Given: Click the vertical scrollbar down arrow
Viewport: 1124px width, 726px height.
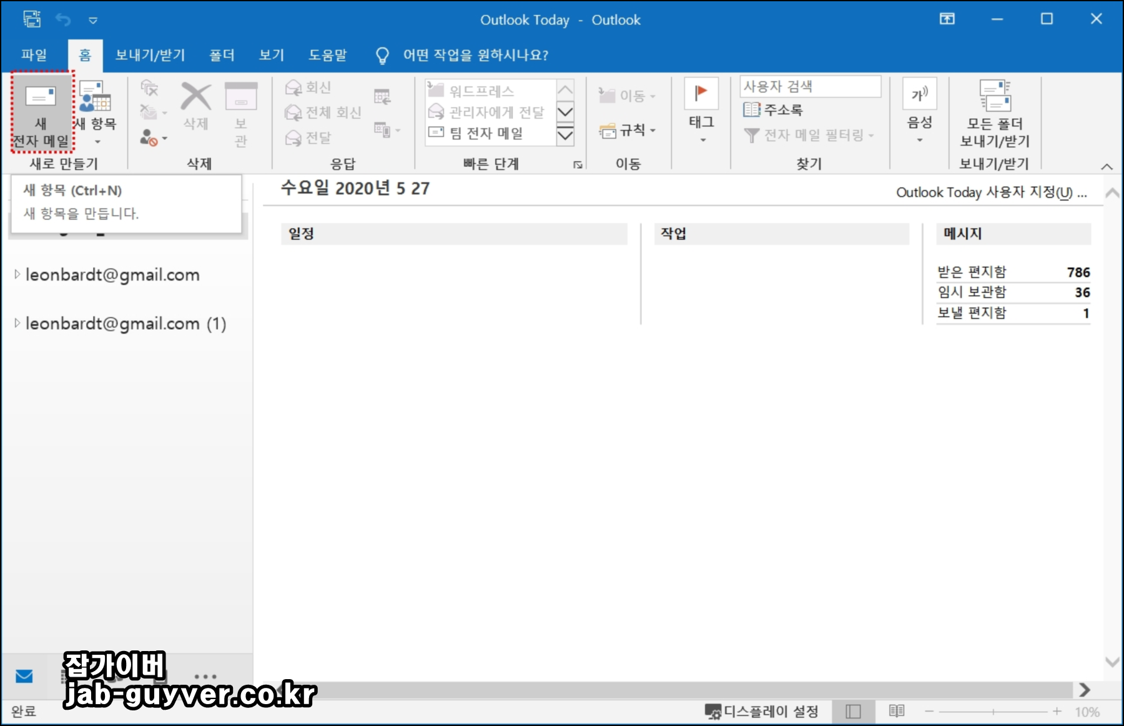Looking at the screenshot, I should 1112,662.
